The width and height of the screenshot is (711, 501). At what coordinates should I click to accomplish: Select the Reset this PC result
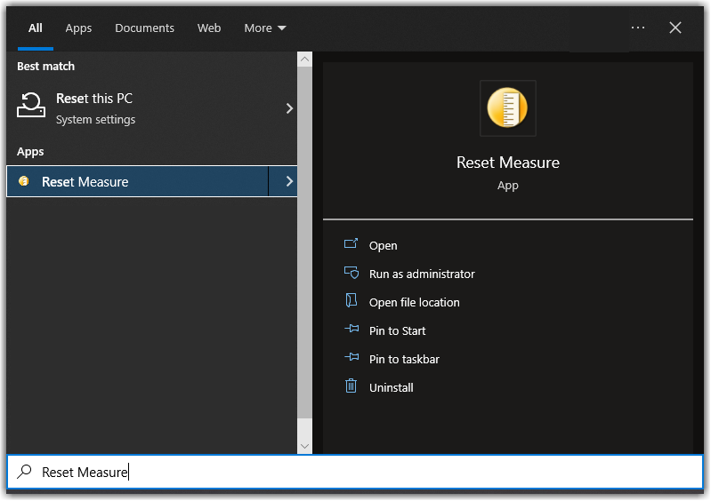click(x=151, y=108)
